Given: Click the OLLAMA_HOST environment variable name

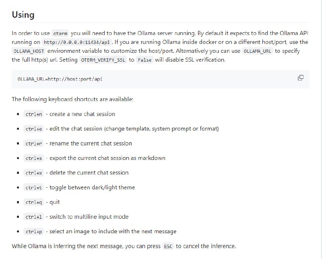Looking at the screenshot, I should tap(29, 52).
